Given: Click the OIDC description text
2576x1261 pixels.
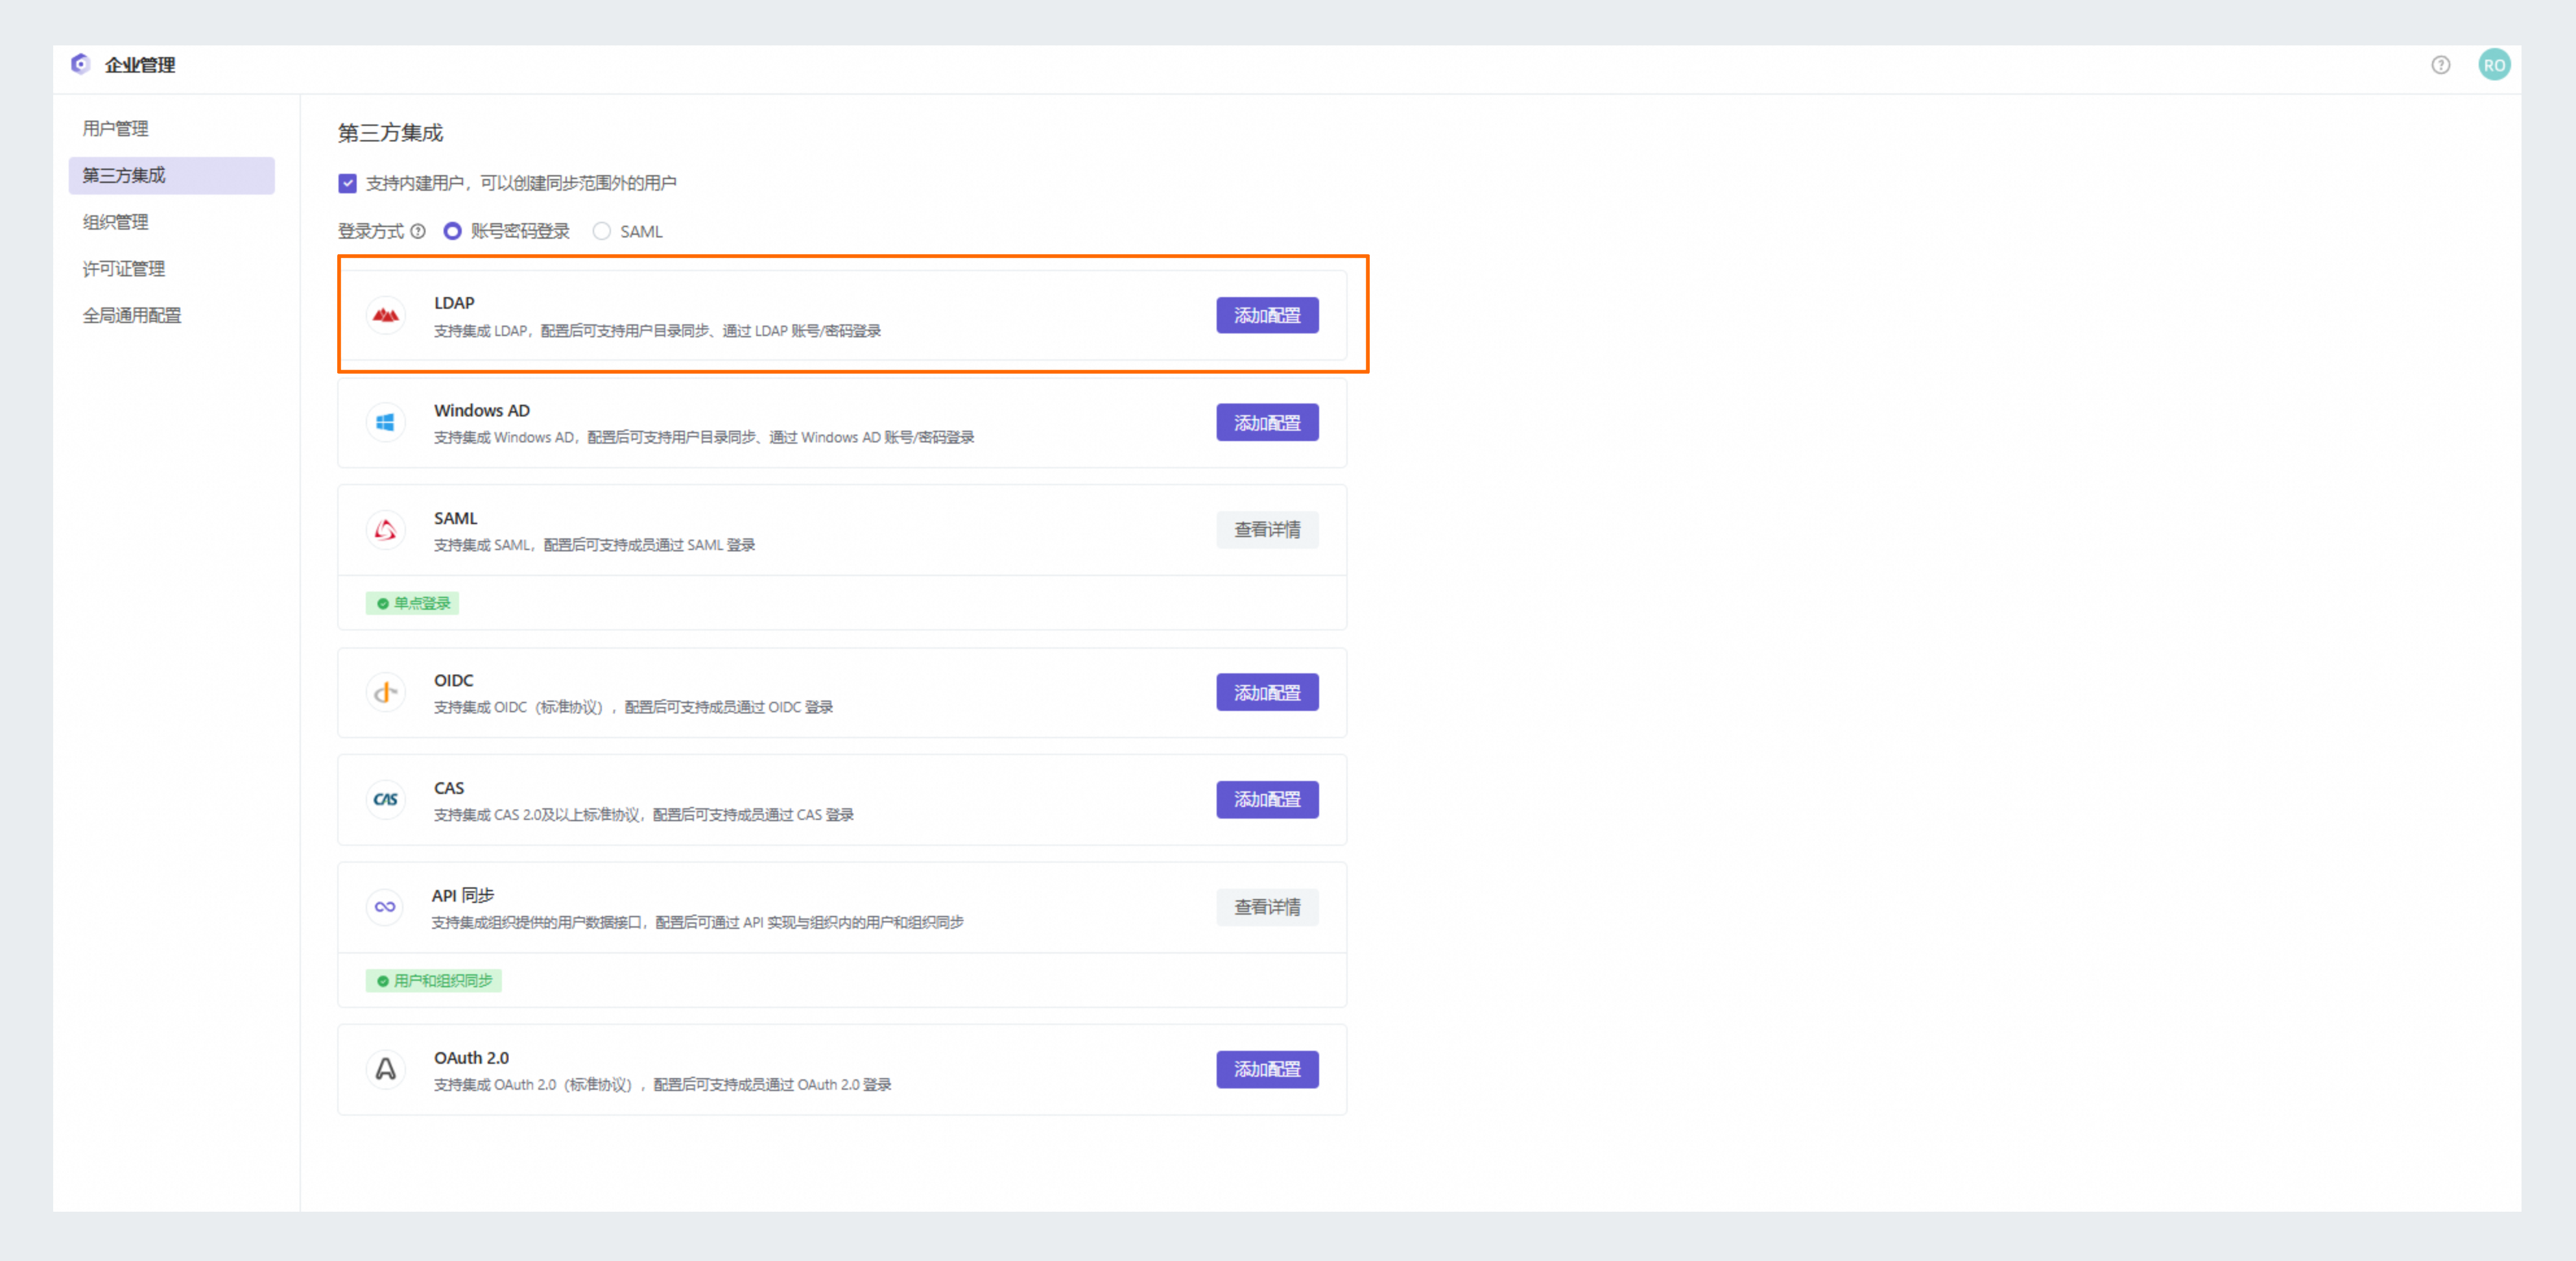Looking at the screenshot, I should tap(633, 708).
